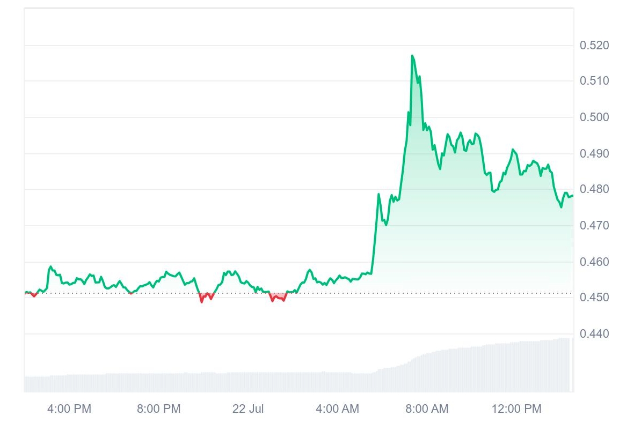This screenshot has height=423, width=641.
Task: Select the 0.490 y-axis label
Action: click(594, 154)
